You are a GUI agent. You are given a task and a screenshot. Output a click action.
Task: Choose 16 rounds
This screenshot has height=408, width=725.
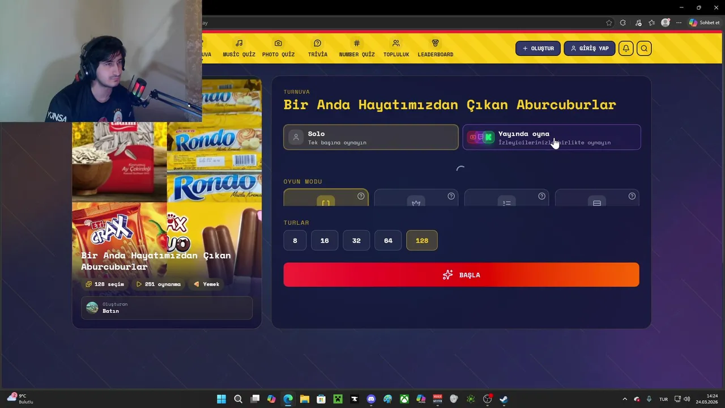click(325, 240)
